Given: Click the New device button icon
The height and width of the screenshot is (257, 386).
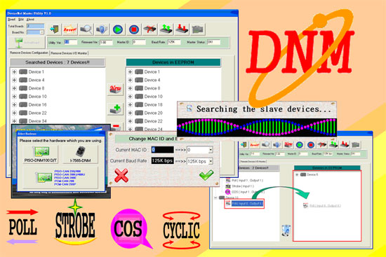Looking at the screenshot, I should [x=115, y=89].
